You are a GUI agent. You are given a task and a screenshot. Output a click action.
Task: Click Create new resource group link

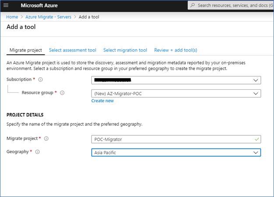coord(102,101)
